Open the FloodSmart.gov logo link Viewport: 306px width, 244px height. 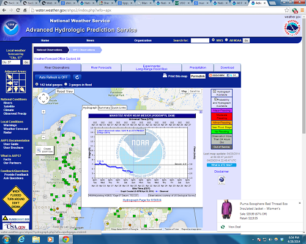[16, 218]
